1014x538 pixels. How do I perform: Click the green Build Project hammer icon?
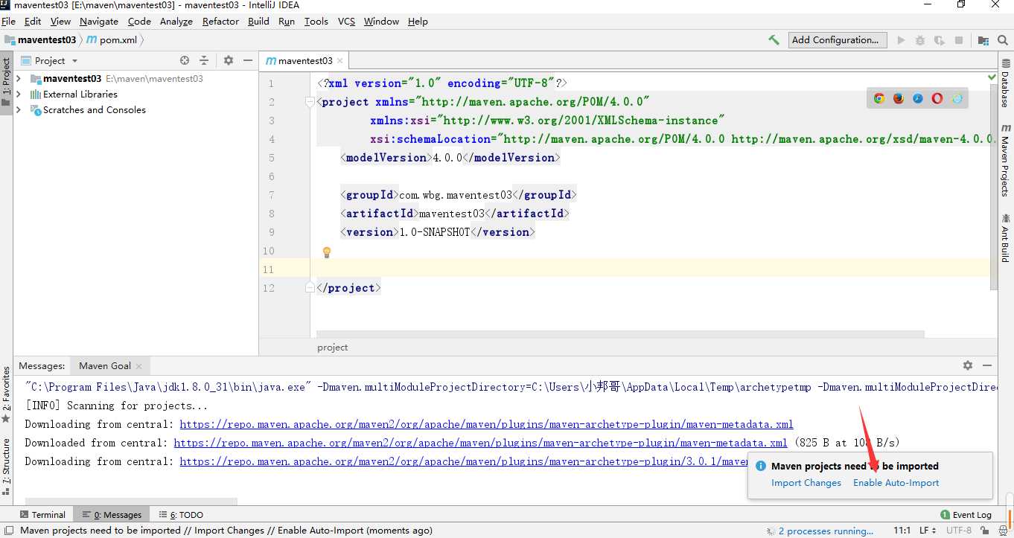point(774,40)
